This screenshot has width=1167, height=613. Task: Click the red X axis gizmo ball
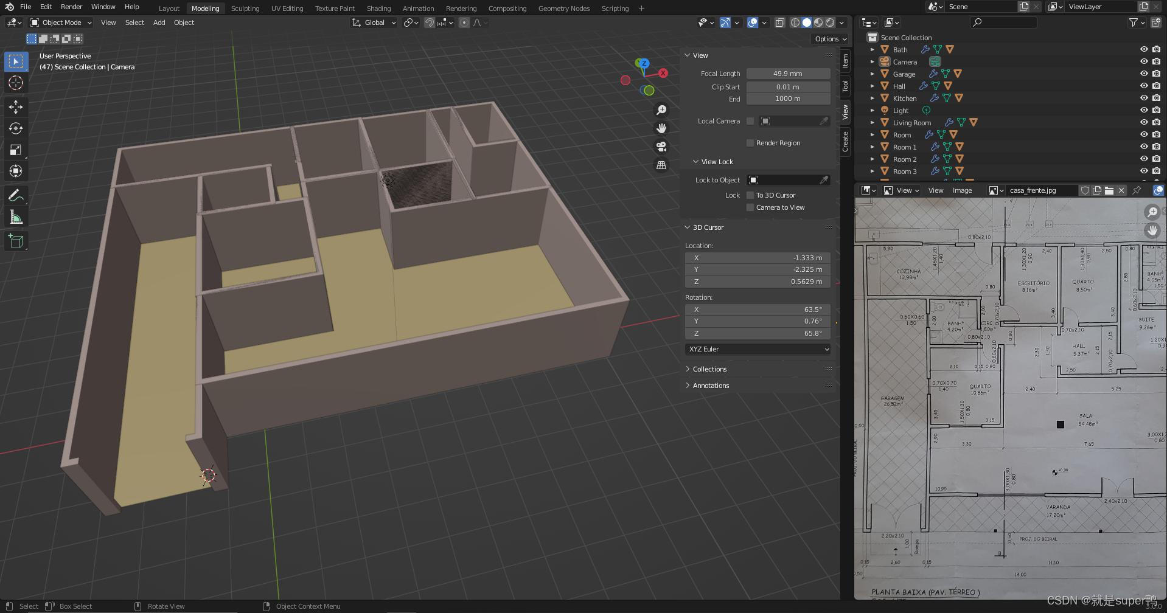coord(663,73)
